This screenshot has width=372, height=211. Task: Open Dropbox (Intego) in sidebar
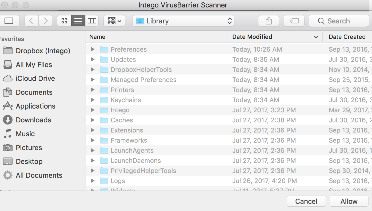tap(37, 51)
